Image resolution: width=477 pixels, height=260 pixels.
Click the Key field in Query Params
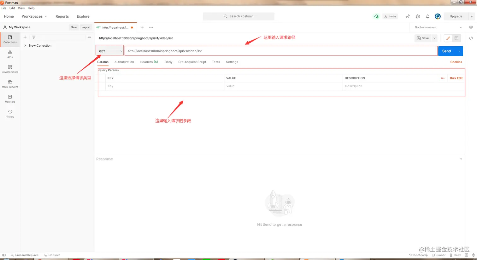pyautogui.click(x=165, y=86)
